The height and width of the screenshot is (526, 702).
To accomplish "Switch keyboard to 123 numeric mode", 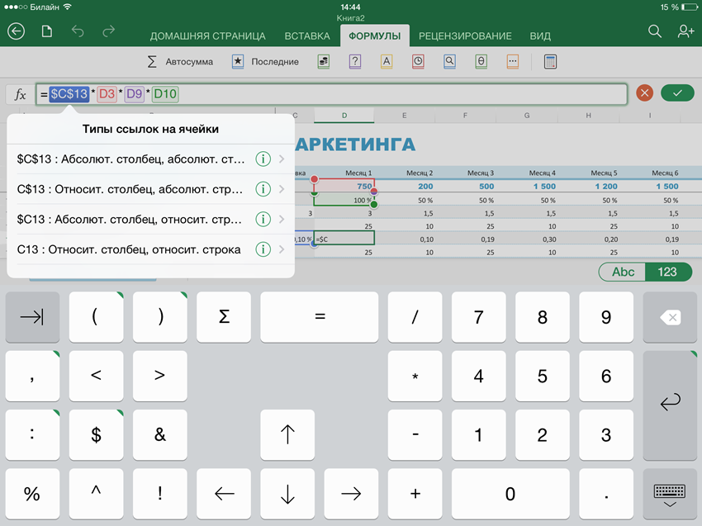I will pos(668,272).
